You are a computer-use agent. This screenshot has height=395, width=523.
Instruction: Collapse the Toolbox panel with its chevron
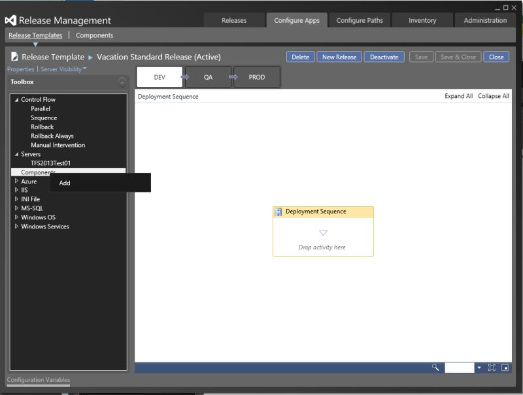122,83
